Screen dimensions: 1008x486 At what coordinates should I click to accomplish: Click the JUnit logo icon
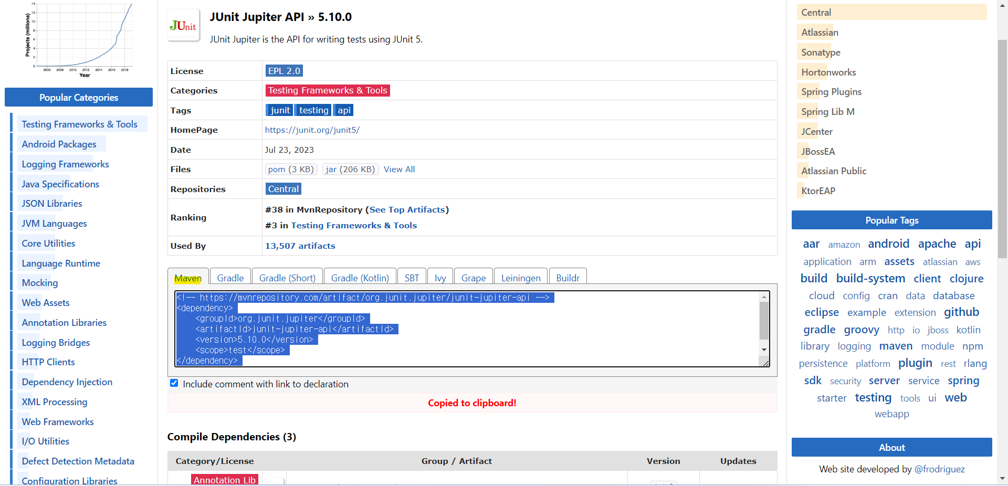click(x=184, y=25)
